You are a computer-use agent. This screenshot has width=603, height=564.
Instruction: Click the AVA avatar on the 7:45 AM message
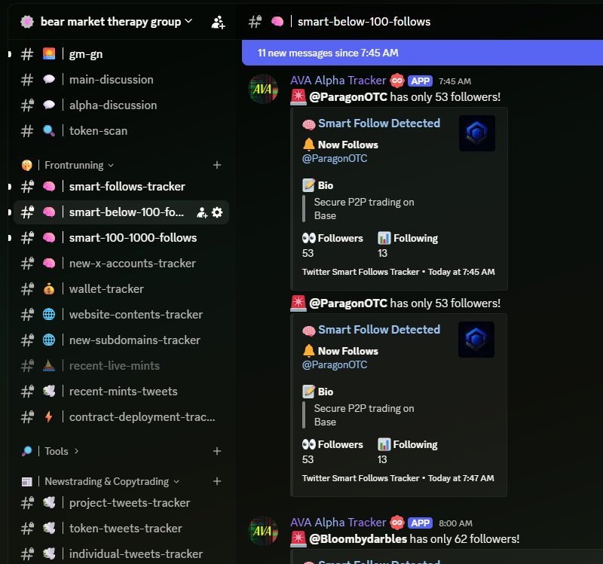[263, 89]
